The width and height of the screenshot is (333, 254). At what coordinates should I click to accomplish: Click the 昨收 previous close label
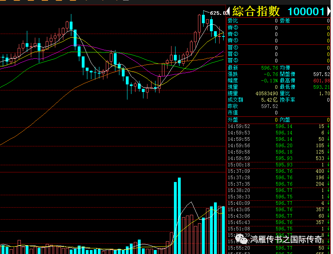pyautogui.click(x=233, y=106)
